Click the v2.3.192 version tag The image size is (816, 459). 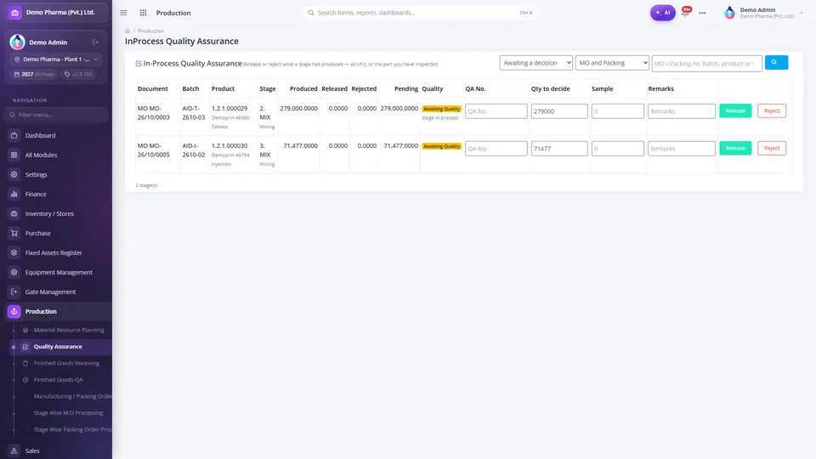[x=78, y=75]
